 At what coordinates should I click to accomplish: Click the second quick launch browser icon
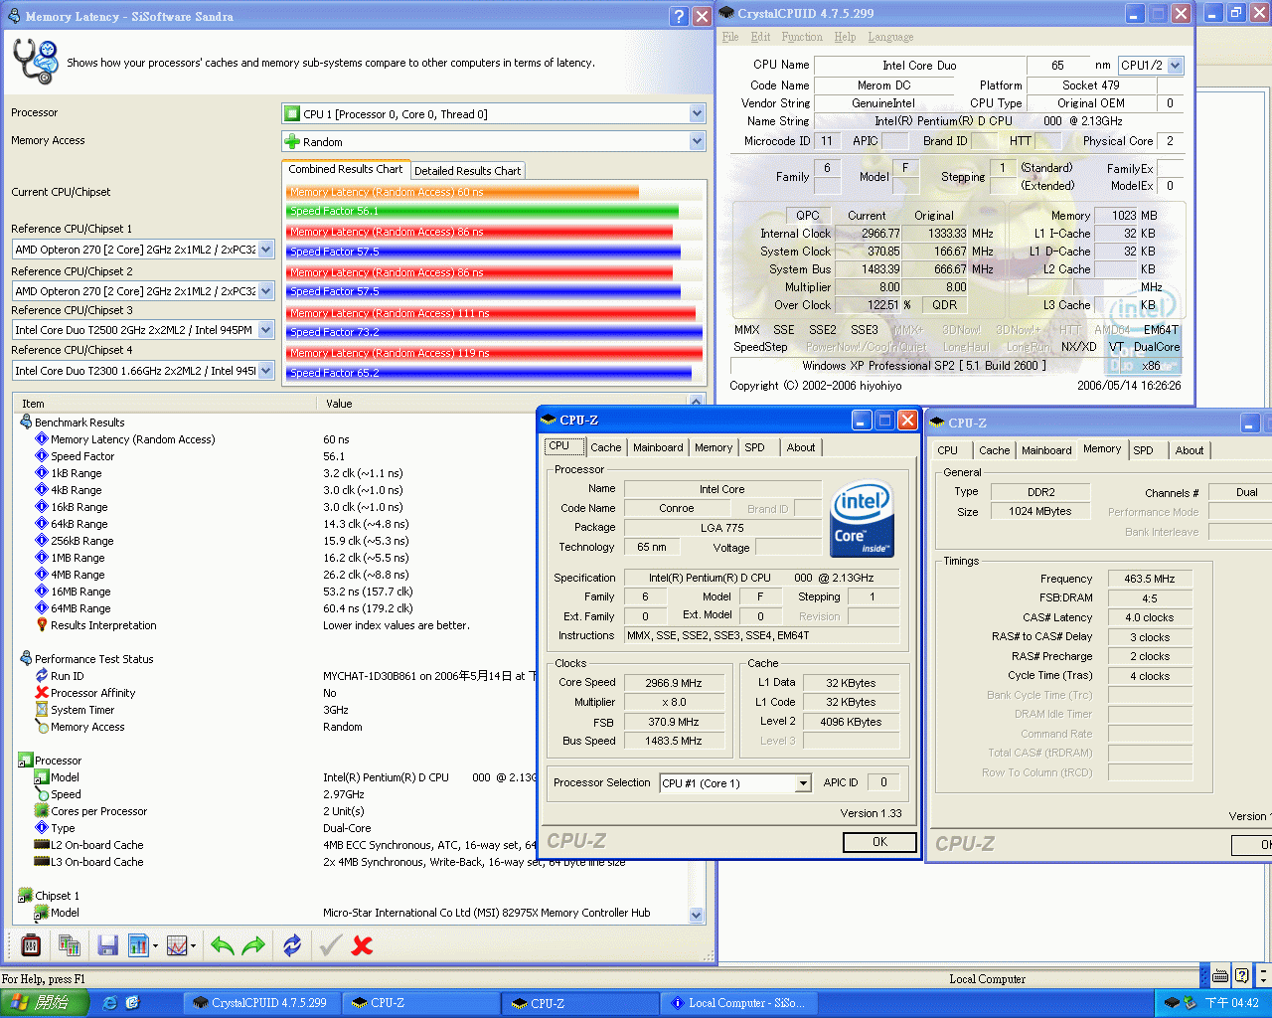coord(132,1003)
